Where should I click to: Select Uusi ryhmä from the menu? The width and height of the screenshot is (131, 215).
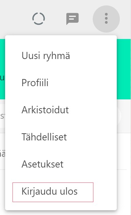click(46, 56)
